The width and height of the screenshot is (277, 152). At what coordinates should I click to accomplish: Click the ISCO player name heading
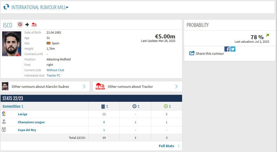click(x=8, y=25)
